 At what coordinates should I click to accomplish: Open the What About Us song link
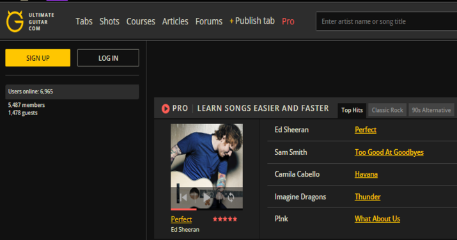(x=377, y=219)
